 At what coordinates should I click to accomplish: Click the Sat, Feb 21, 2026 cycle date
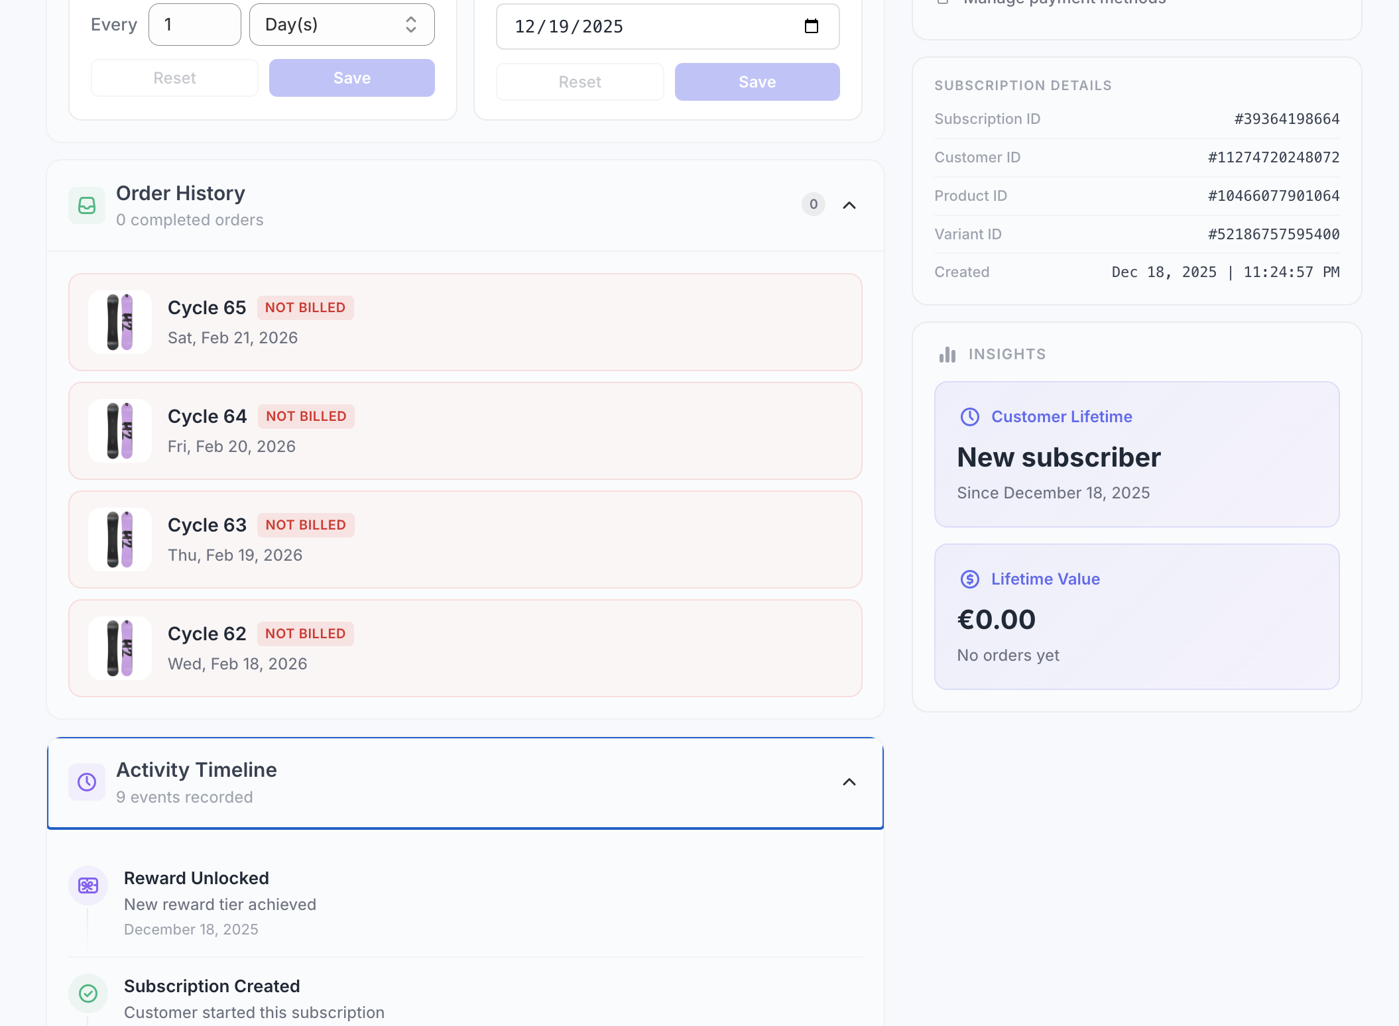tap(233, 338)
